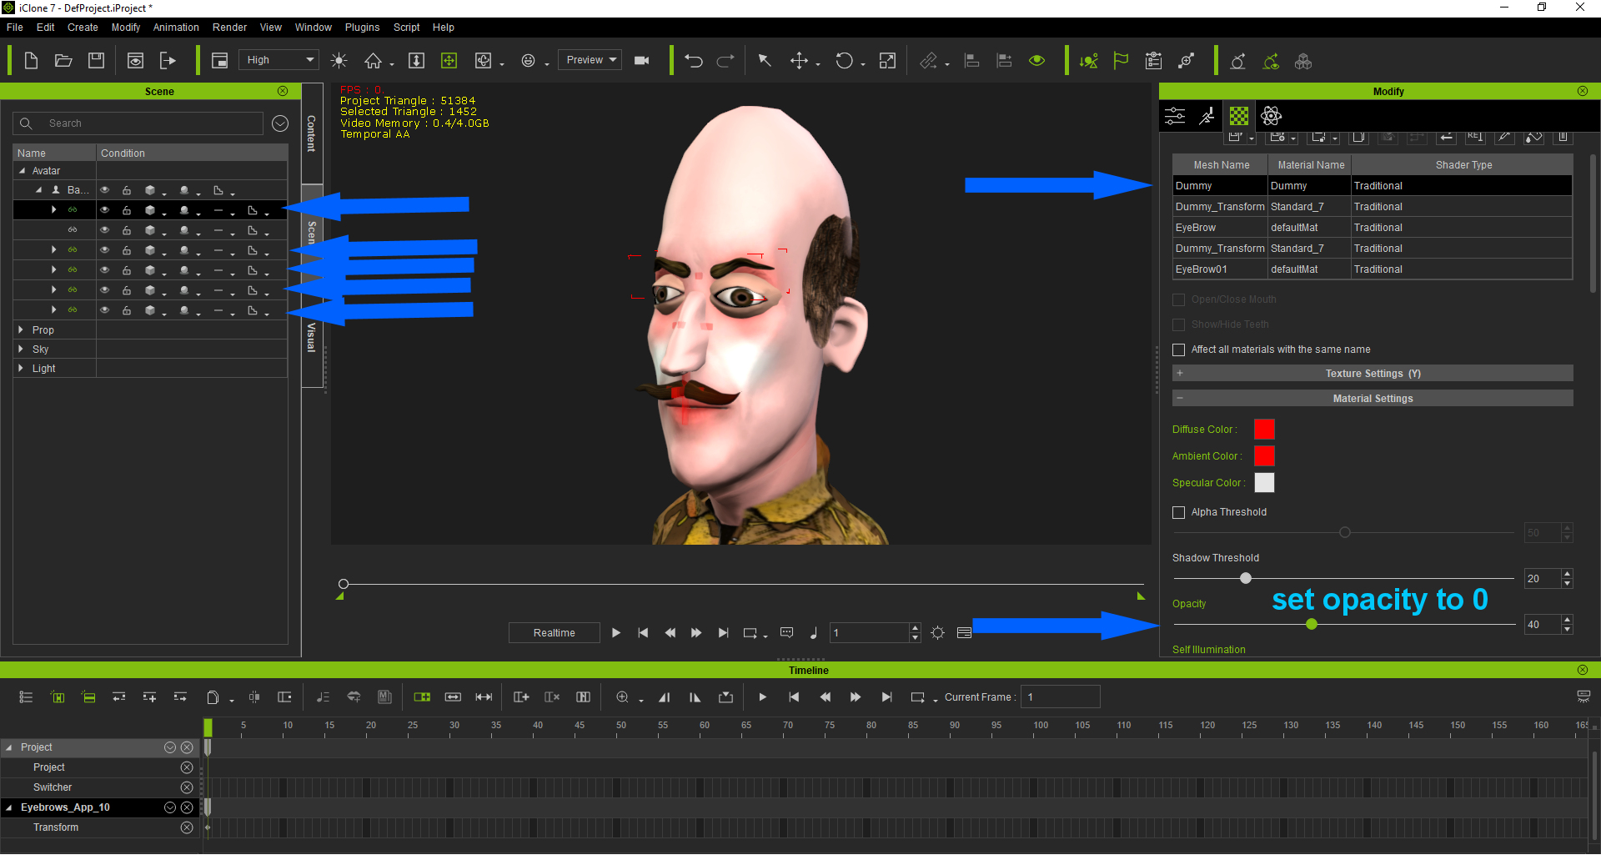Click the Undo arrow
1601x855 pixels.
[x=694, y=61]
